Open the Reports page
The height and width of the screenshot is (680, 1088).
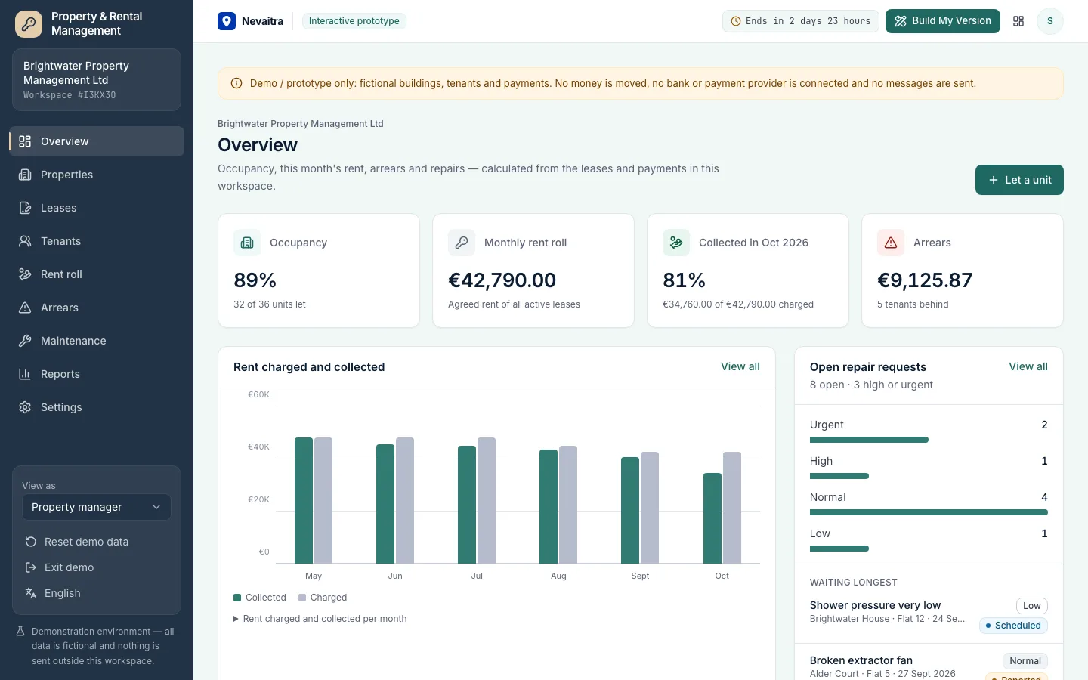tap(97, 374)
